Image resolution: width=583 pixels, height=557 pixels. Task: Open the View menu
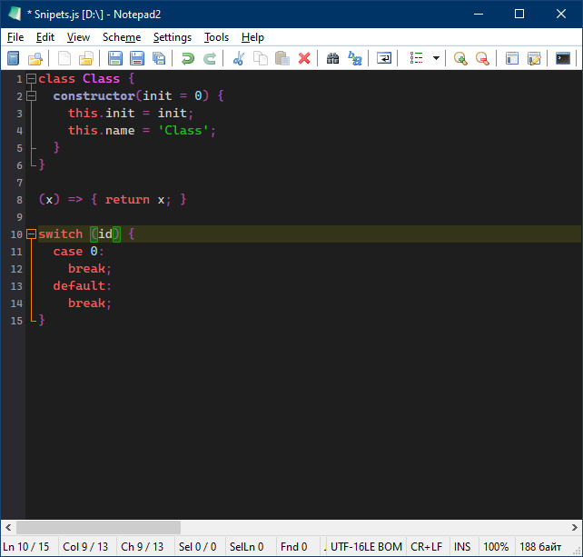pos(78,37)
